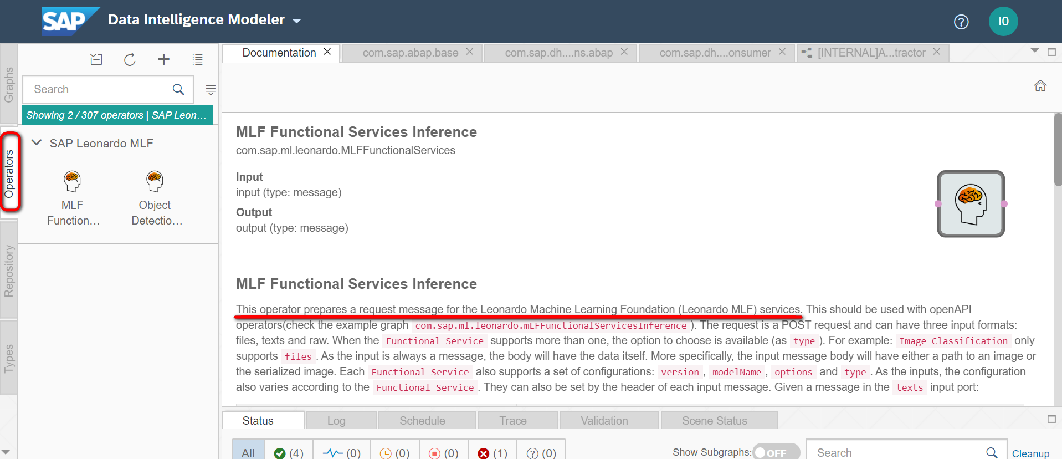The height and width of the screenshot is (459, 1062).
Task: Click the status search magnifier icon
Action: click(x=992, y=453)
